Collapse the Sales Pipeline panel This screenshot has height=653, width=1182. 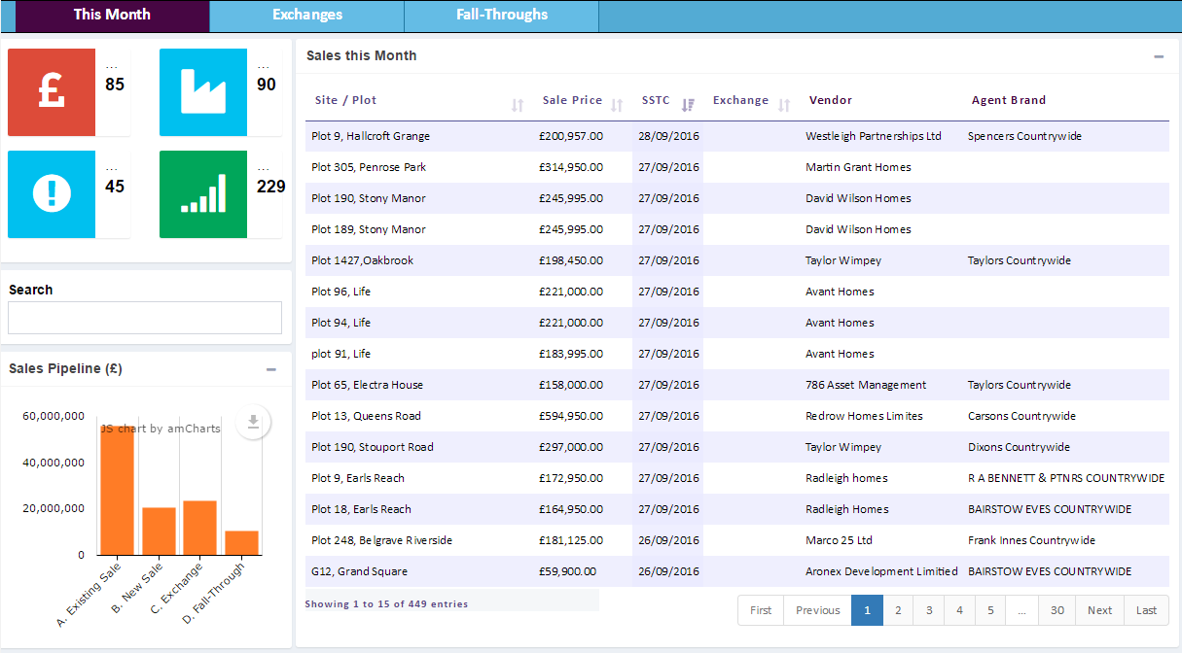[x=271, y=369]
